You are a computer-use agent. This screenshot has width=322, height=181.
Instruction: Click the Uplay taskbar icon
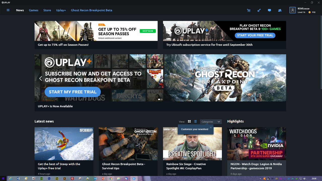134,178
